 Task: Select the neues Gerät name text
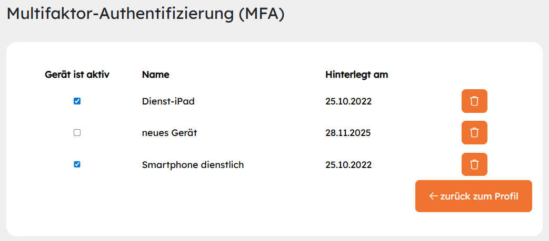(x=169, y=133)
